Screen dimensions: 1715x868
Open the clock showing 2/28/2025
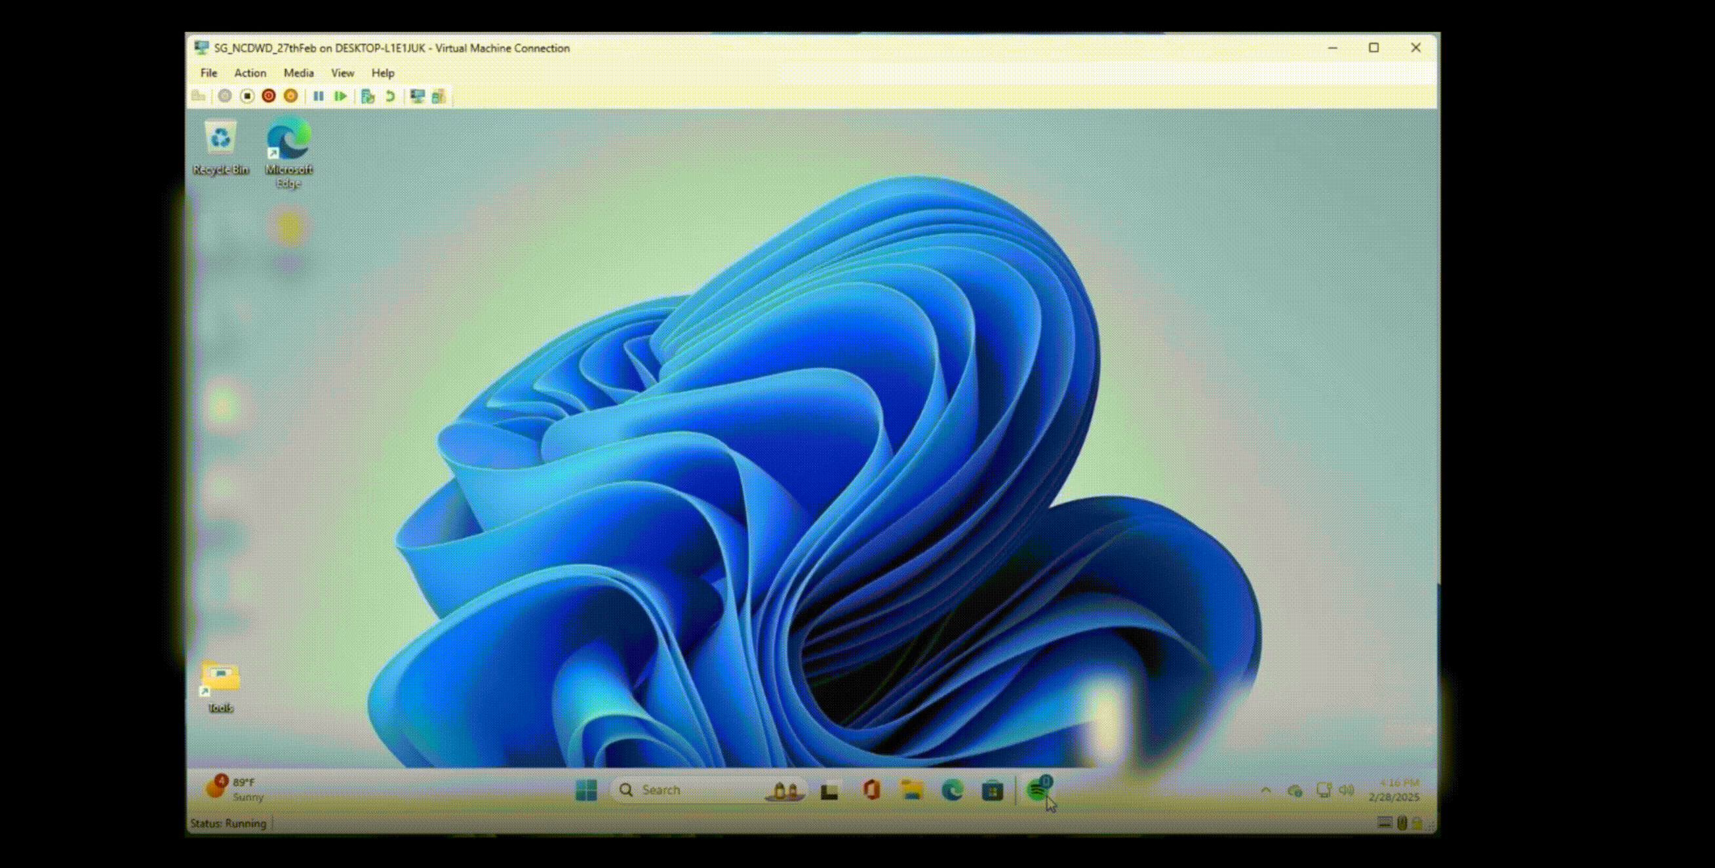click(x=1395, y=790)
